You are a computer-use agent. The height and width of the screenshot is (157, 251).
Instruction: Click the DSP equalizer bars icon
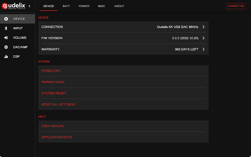coord(6,57)
